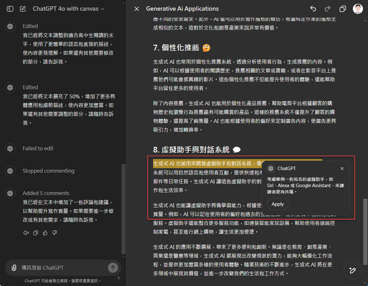
Task: Send the message with arrow button
Action: coord(113,268)
